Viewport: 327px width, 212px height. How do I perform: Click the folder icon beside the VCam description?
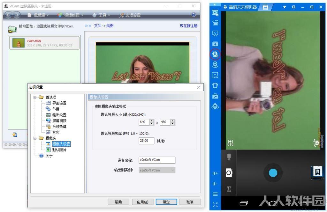12,29
